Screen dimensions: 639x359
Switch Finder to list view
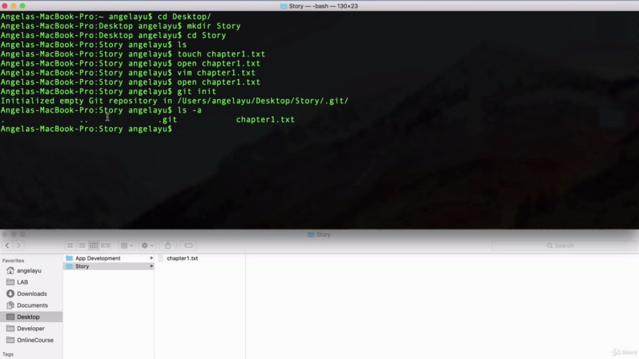pos(82,245)
